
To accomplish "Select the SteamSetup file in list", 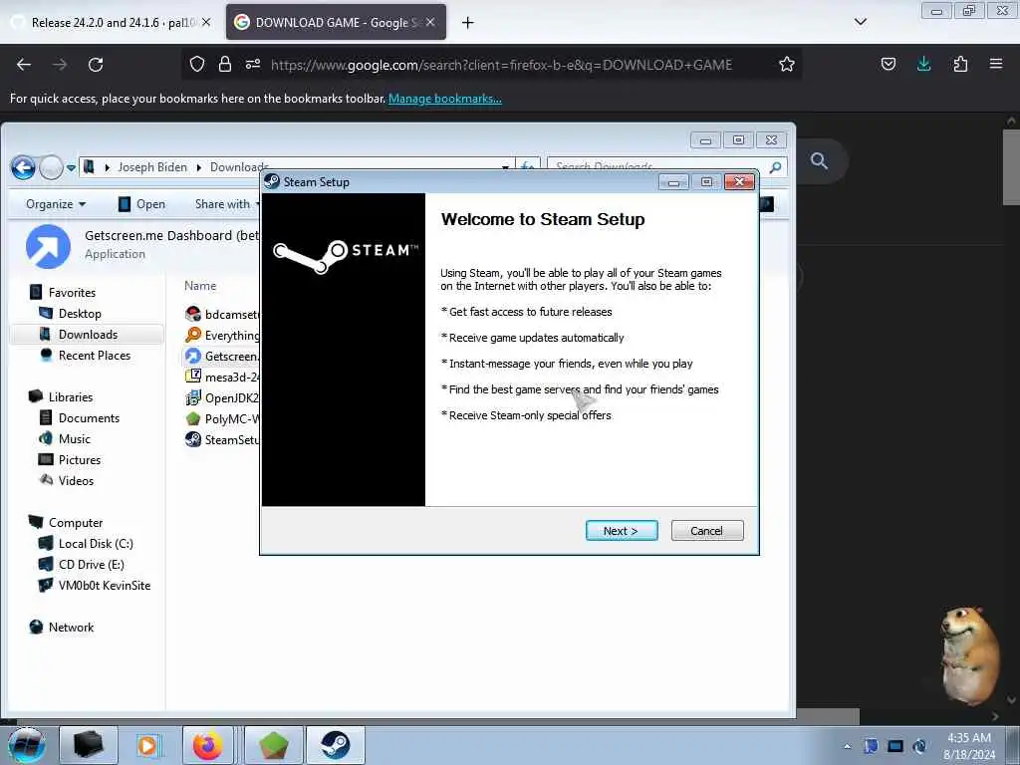I will (222, 439).
